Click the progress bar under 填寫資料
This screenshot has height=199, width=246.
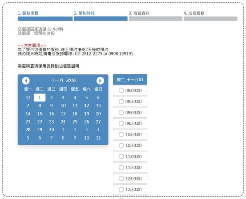155,18
